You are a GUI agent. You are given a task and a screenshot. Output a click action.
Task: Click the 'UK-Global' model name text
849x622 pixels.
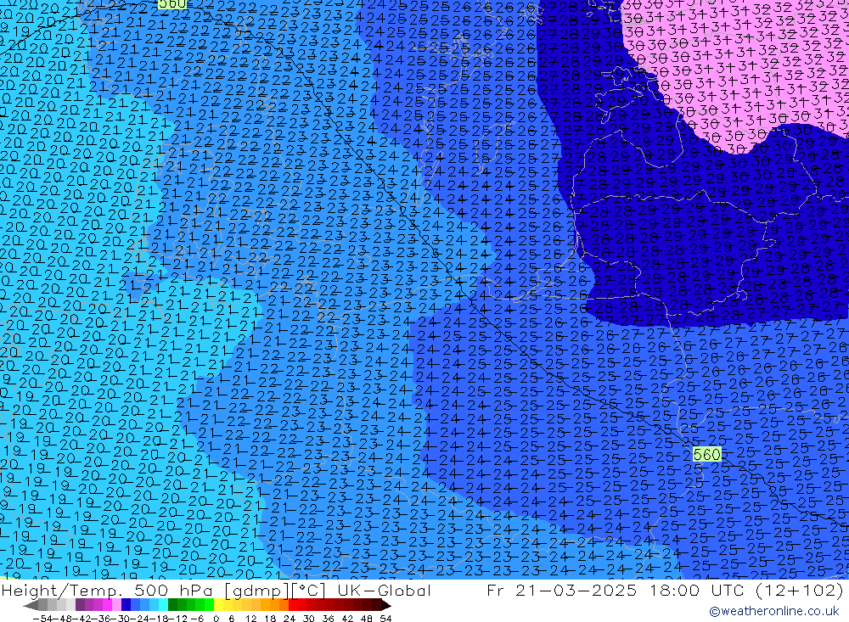tap(384, 591)
